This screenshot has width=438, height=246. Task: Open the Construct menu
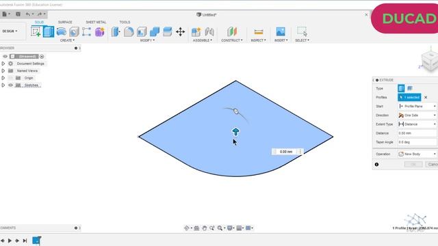point(232,40)
